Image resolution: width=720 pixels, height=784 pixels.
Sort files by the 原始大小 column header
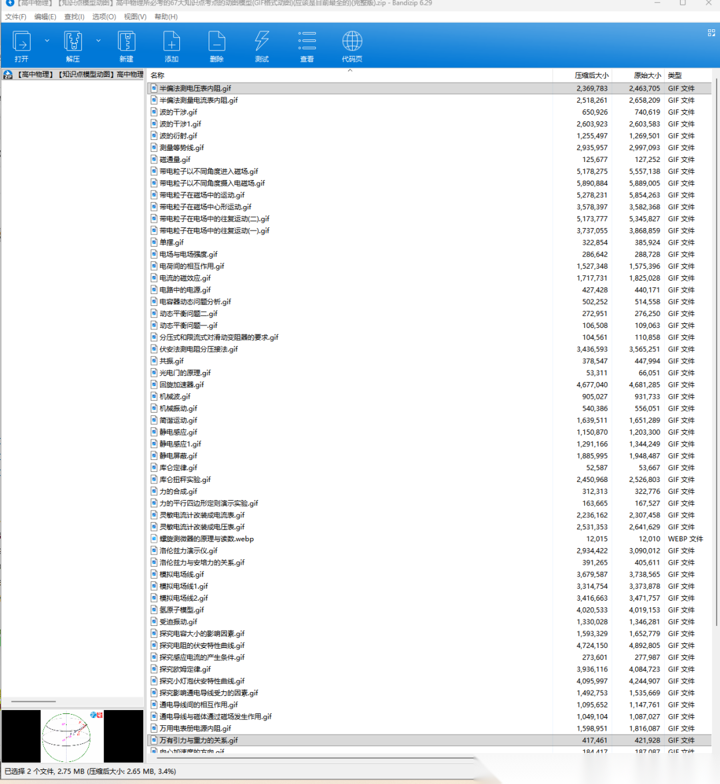647,75
